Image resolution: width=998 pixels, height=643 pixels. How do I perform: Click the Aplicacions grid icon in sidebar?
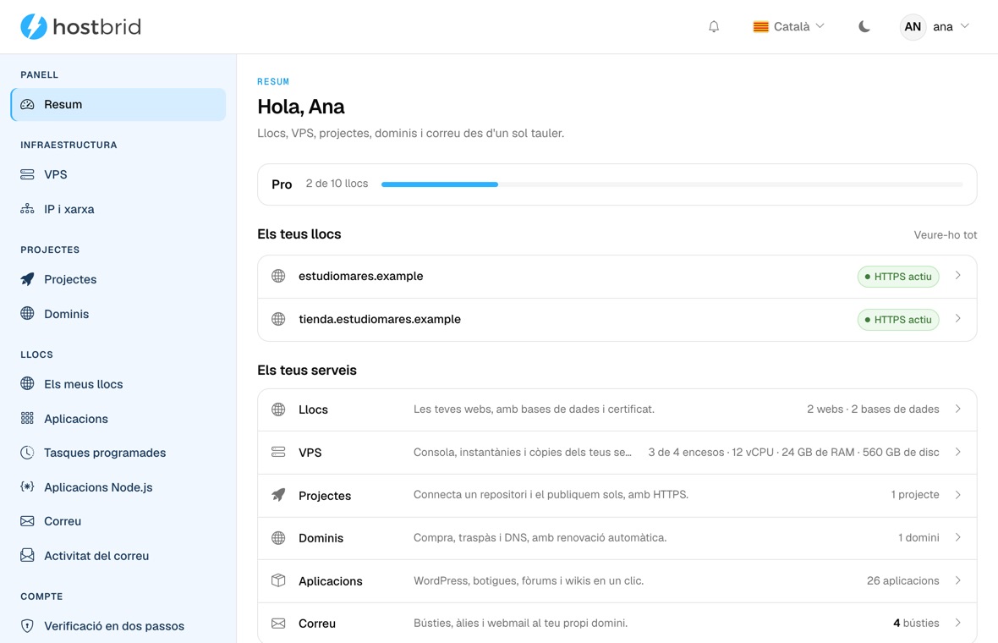click(27, 418)
